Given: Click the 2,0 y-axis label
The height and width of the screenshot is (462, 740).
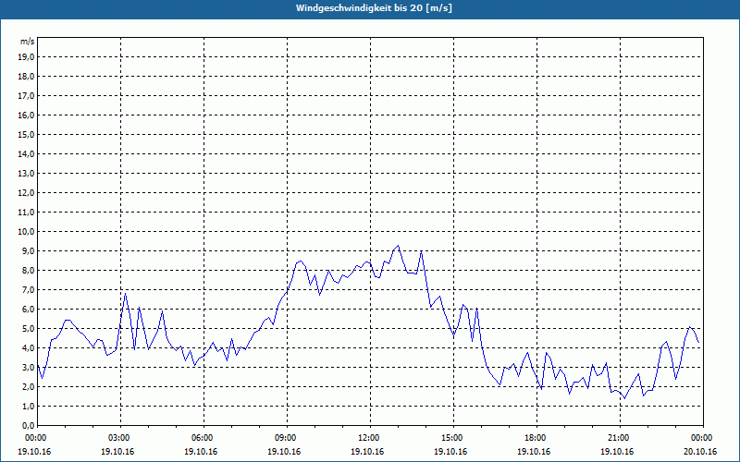Looking at the screenshot, I should pyautogui.click(x=28, y=386).
